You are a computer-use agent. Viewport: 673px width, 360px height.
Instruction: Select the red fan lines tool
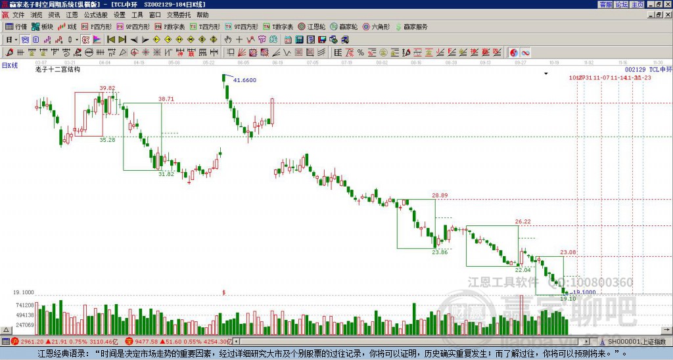(242, 53)
